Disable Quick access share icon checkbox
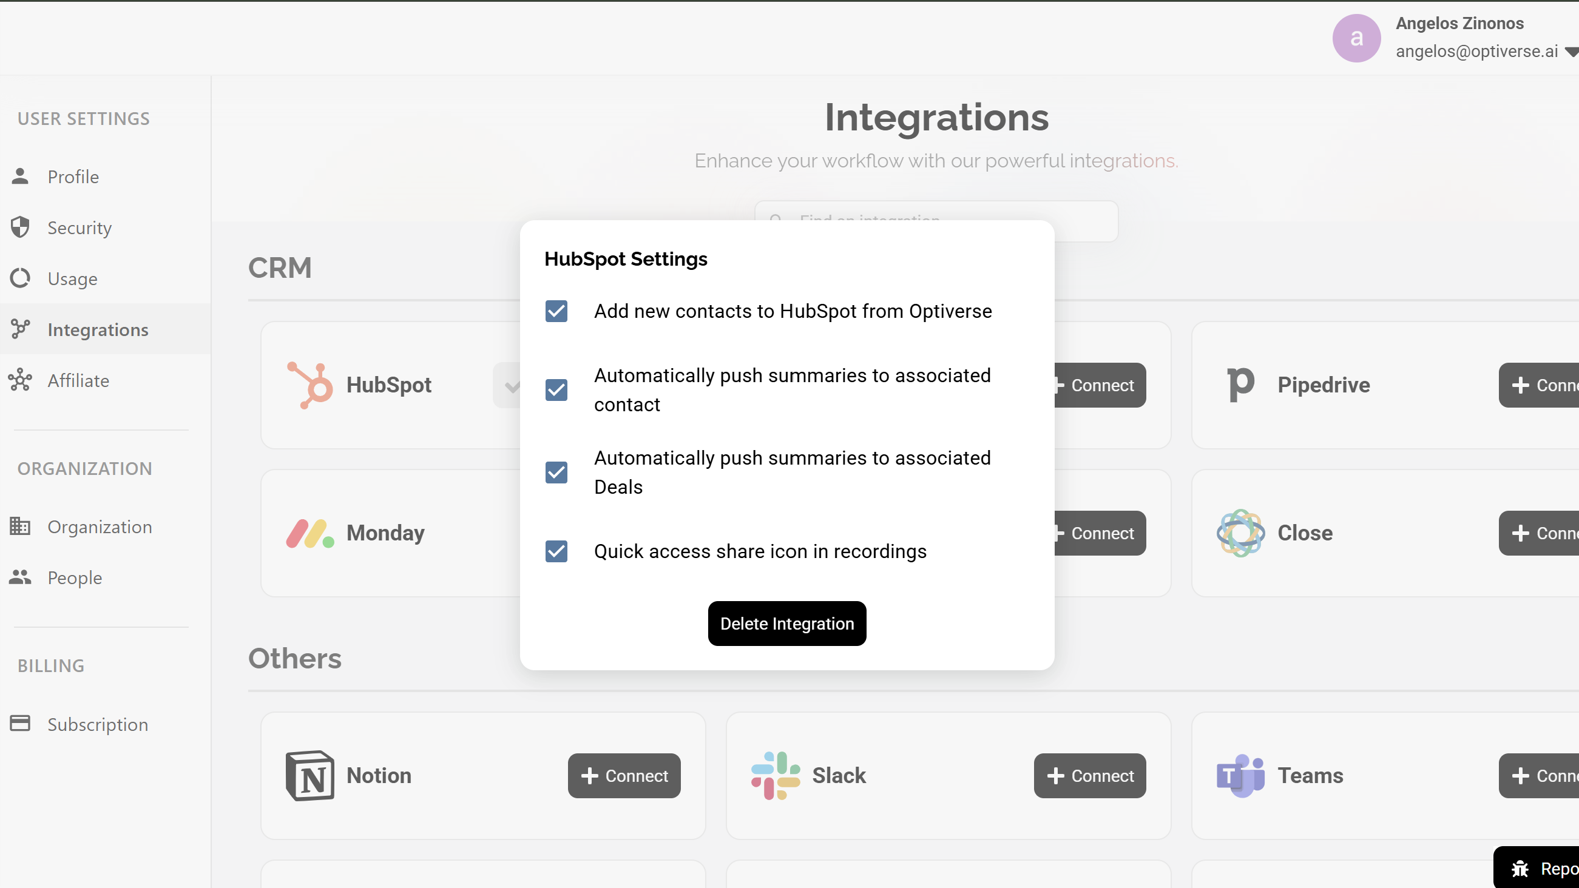 556,551
